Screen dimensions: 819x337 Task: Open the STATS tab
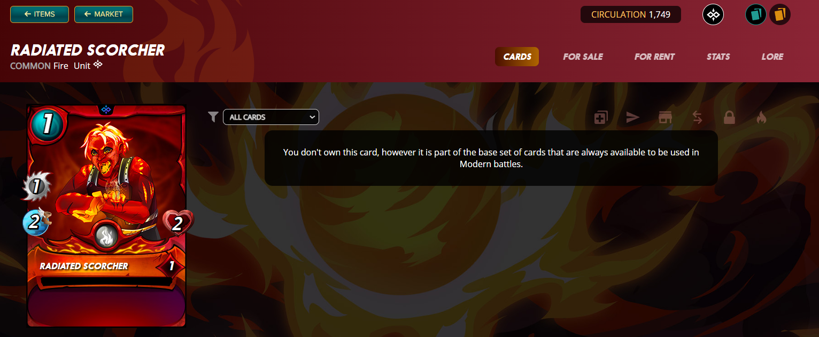click(x=718, y=57)
